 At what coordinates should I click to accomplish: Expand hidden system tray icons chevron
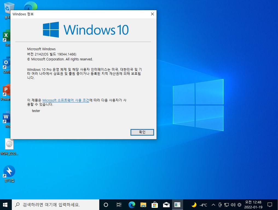213,205
